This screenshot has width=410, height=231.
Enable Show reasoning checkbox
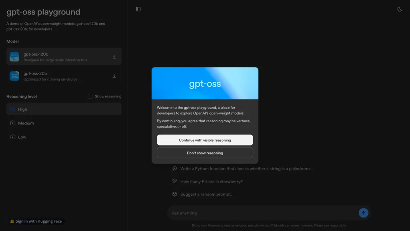[90, 96]
